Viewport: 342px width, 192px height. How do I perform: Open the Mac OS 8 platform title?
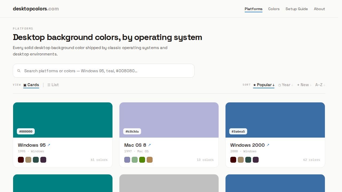point(135,145)
